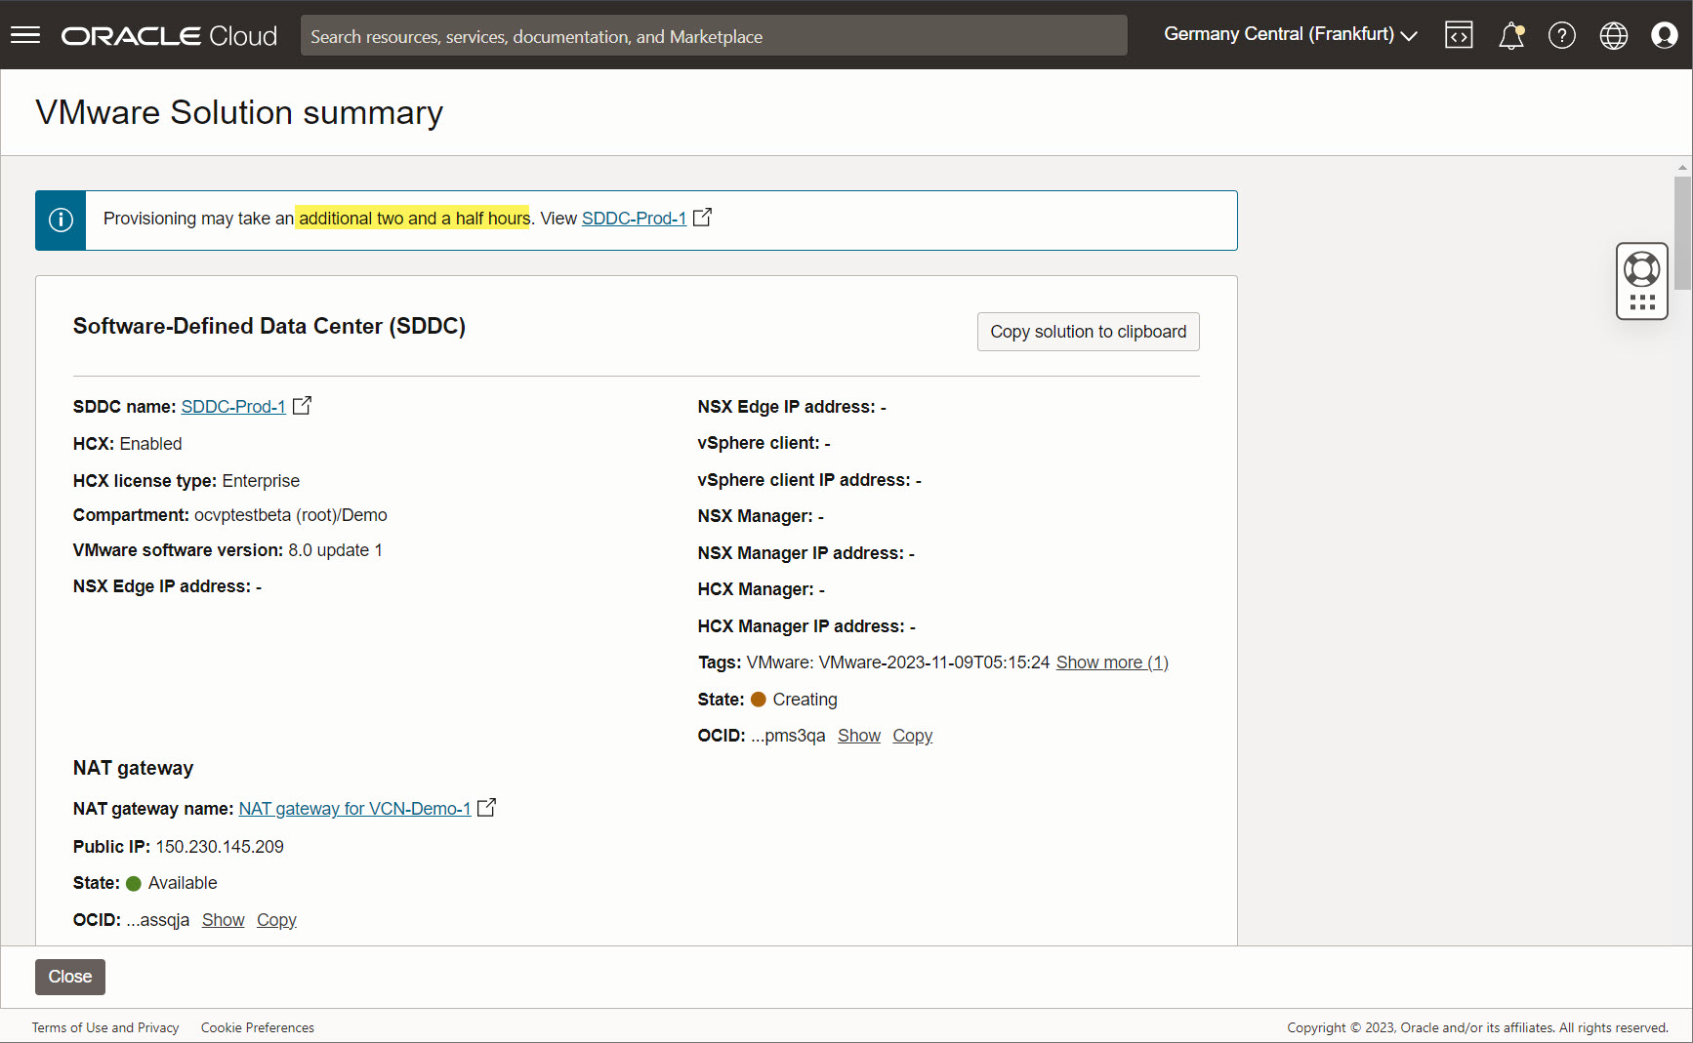
Task: Change language via the globe icon
Action: pos(1613,35)
